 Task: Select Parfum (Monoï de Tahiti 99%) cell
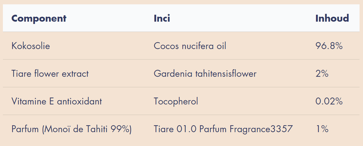[72, 129]
